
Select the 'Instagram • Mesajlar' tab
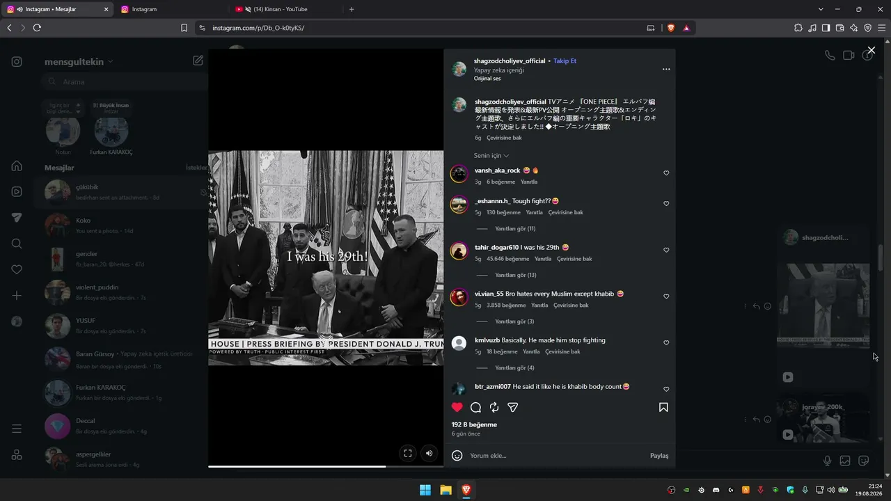coord(57,9)
